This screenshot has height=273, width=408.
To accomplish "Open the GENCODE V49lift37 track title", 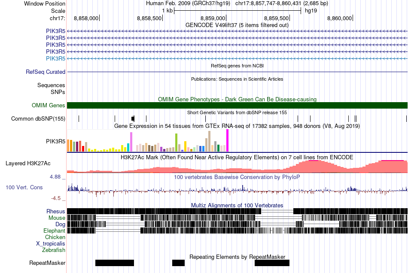I will [237, 25].
